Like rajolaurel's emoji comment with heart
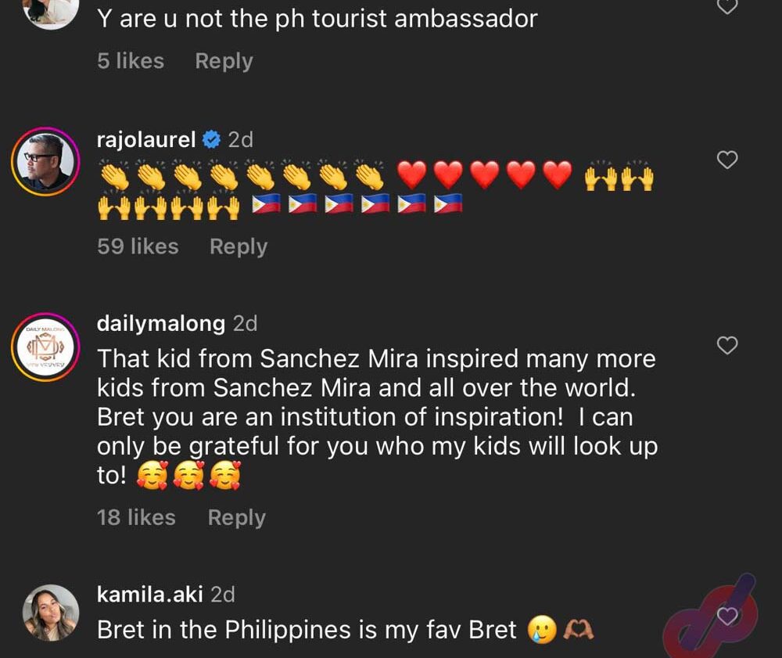The width and height of the screenshot is (782, 658). [727, 160]
